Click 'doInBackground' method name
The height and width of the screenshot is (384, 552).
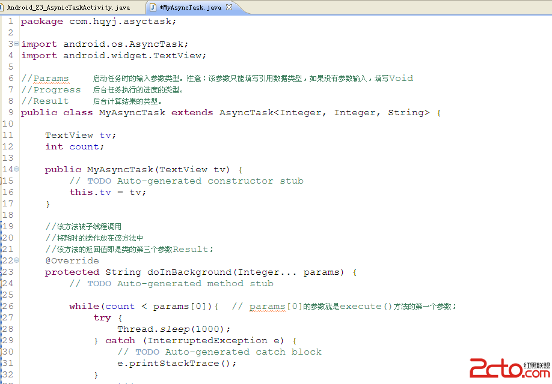(x=189, y=272)
